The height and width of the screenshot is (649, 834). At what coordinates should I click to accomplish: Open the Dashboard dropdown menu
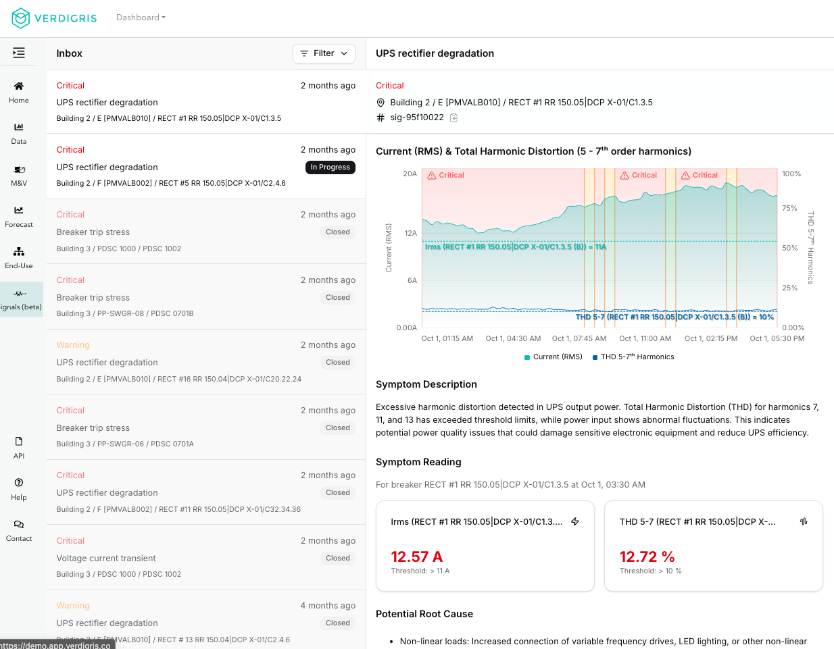click(x=141, y=18)
